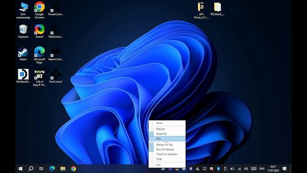307x173 pixels.
Task: Select the Default fan mode
Action: 167,129
